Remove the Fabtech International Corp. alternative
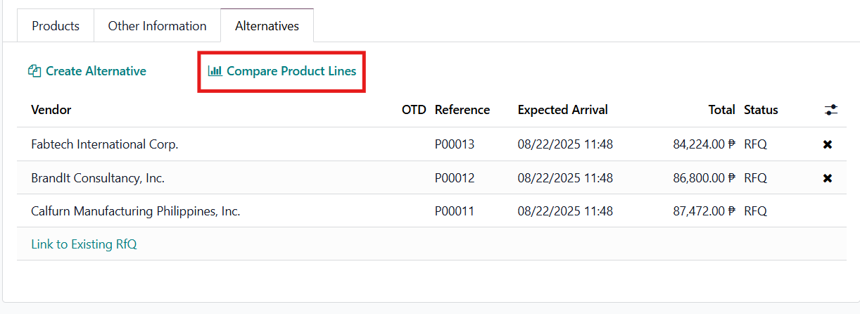The height and width of the screenshot is (314, 860). (x=827, y=144)
